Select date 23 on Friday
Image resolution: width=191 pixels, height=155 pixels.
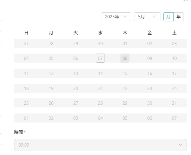point(150,88)
